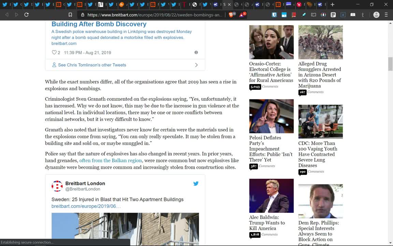Expand Chris Tomlinson's tweets chevron arrow
This screenshot has width=393, height=246.
(x=196, y=65)
